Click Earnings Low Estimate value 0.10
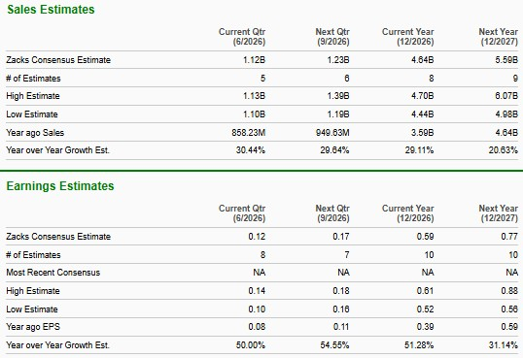Screen dimensions: 523x358 click(257, 309)
